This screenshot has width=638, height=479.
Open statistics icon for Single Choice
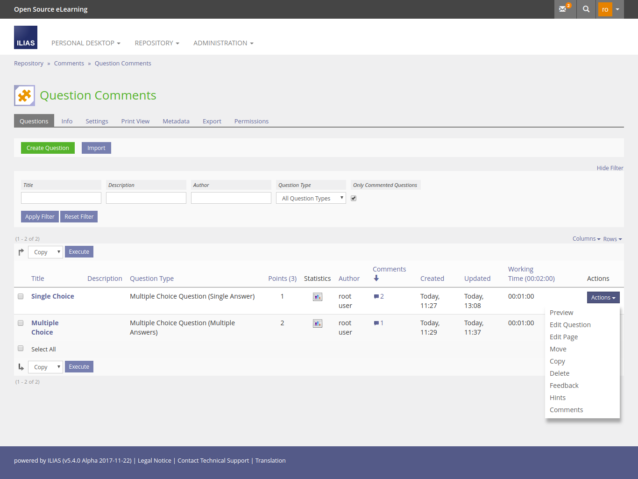click(x=318, y=297)
